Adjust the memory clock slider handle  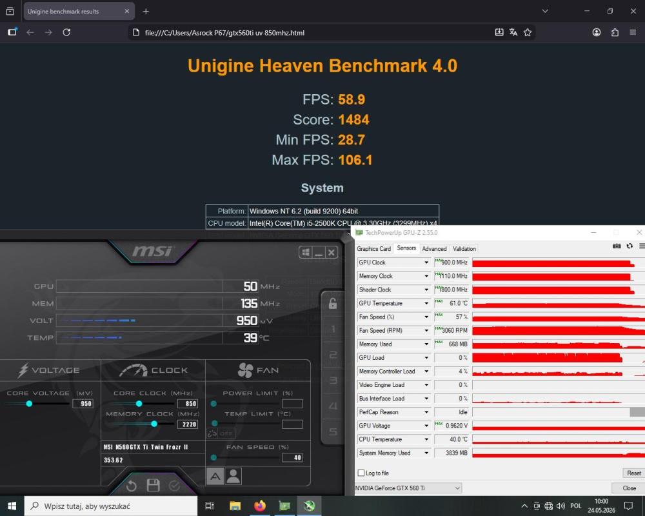[x=154, y=424]
